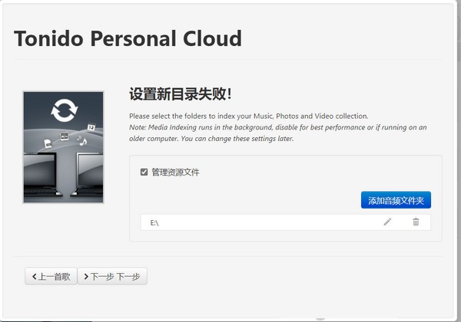Click the 设置新目录失败! heading
461x322 pixels.
coord(181,94)
